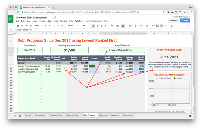Toggle strikethrough formatting
This screenshot has width=202, height=130.
click(102, 26)
